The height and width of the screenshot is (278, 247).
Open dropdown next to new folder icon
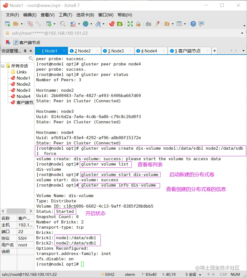click(x=173, y=24)
